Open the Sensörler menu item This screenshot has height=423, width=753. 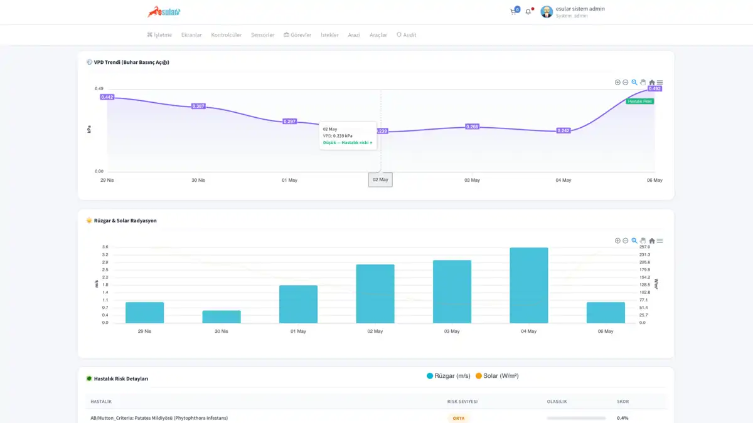click(x=262, y=35)
